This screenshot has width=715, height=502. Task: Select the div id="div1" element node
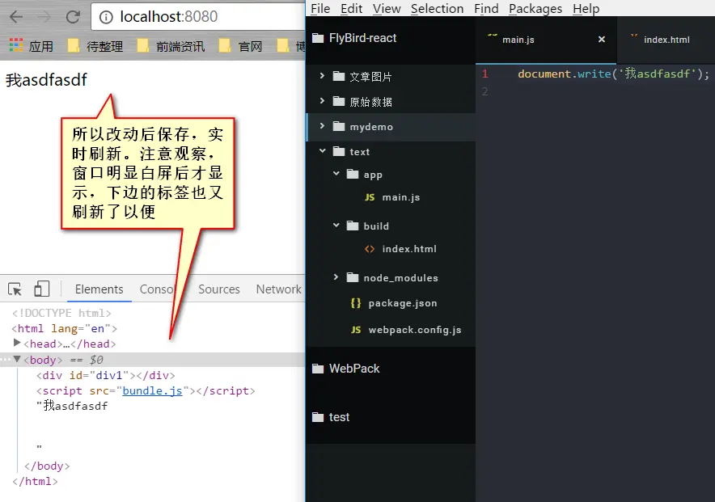point(106,375)
